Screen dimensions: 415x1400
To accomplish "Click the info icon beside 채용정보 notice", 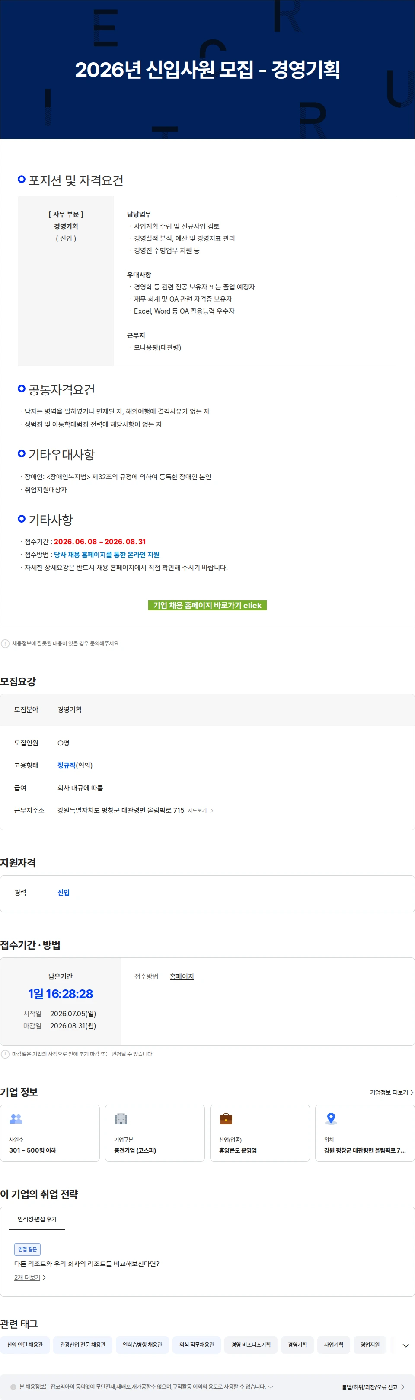I will (5, 643).
